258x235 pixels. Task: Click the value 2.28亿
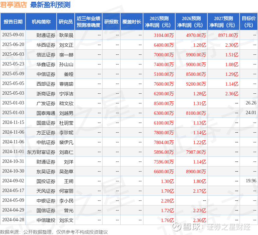tap(167, 200)
